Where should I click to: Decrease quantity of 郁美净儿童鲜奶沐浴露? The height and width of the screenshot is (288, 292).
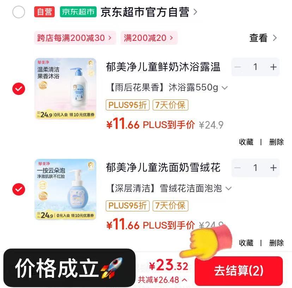coord(238,67)
